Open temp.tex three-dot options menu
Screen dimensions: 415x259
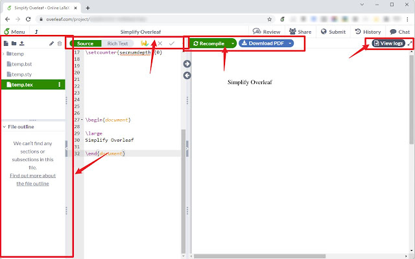(59, 85)
